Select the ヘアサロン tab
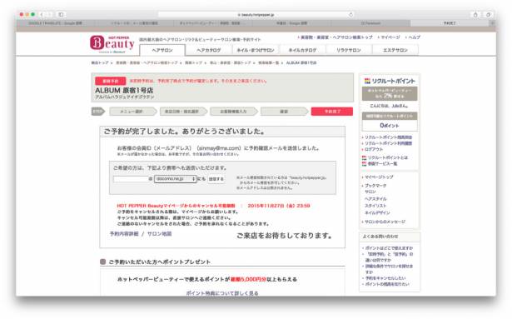 162,50
